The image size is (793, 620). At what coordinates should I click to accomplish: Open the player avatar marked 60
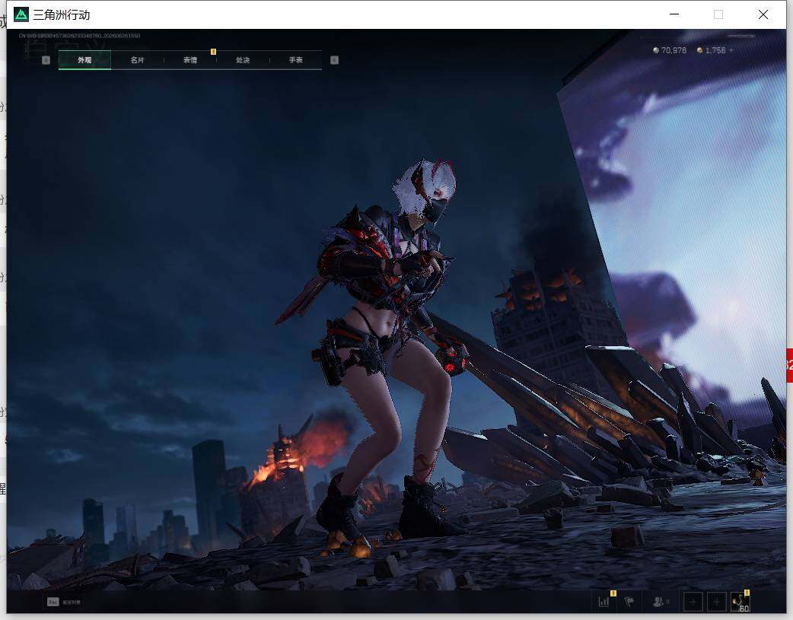click(740, 602)
